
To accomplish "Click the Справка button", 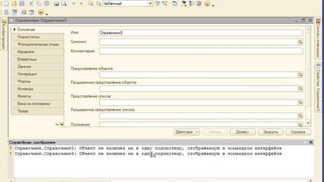I will (298, 132).
